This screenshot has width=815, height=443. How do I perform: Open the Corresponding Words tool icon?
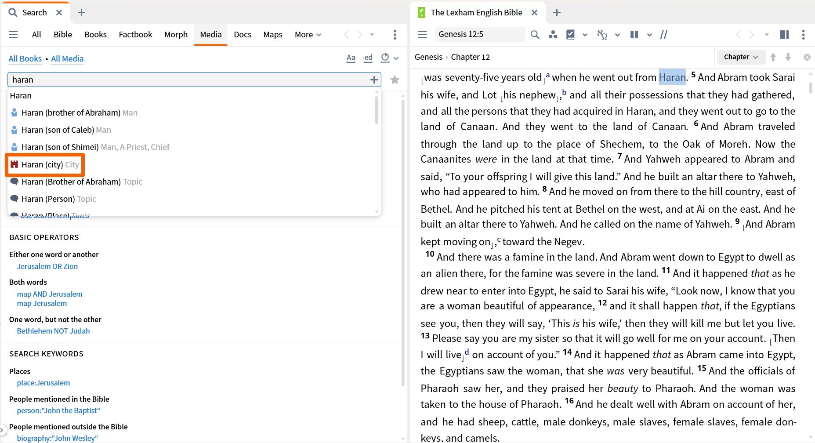553,34
